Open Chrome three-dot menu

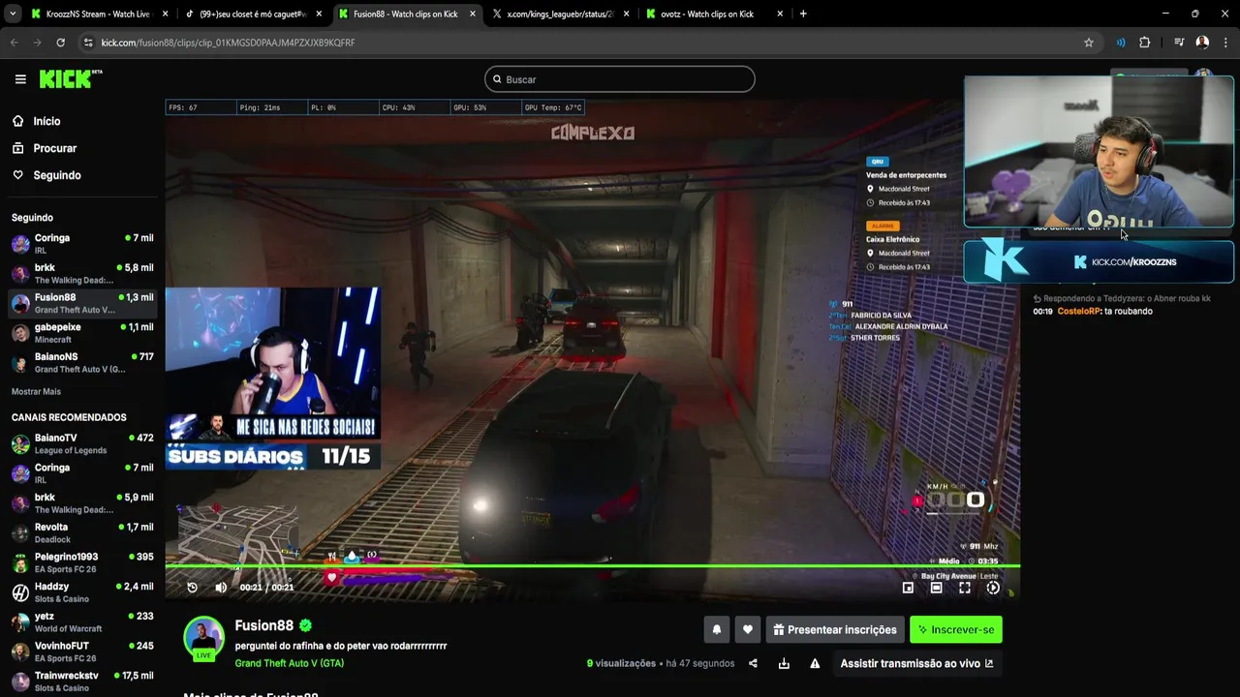(1226, 43)
